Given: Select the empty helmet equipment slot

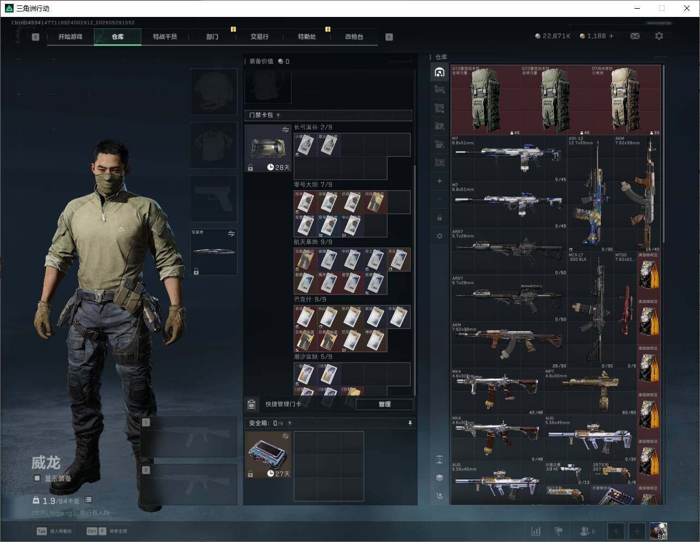Looking at the screenshot, I should pos(213,91).
